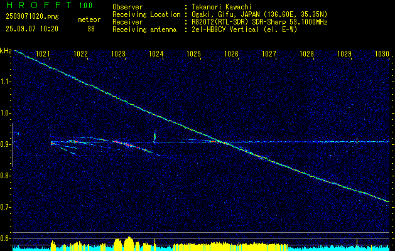Click the 1.0 kHz frequency label
The image size is (395, 251).
point(6,113)
